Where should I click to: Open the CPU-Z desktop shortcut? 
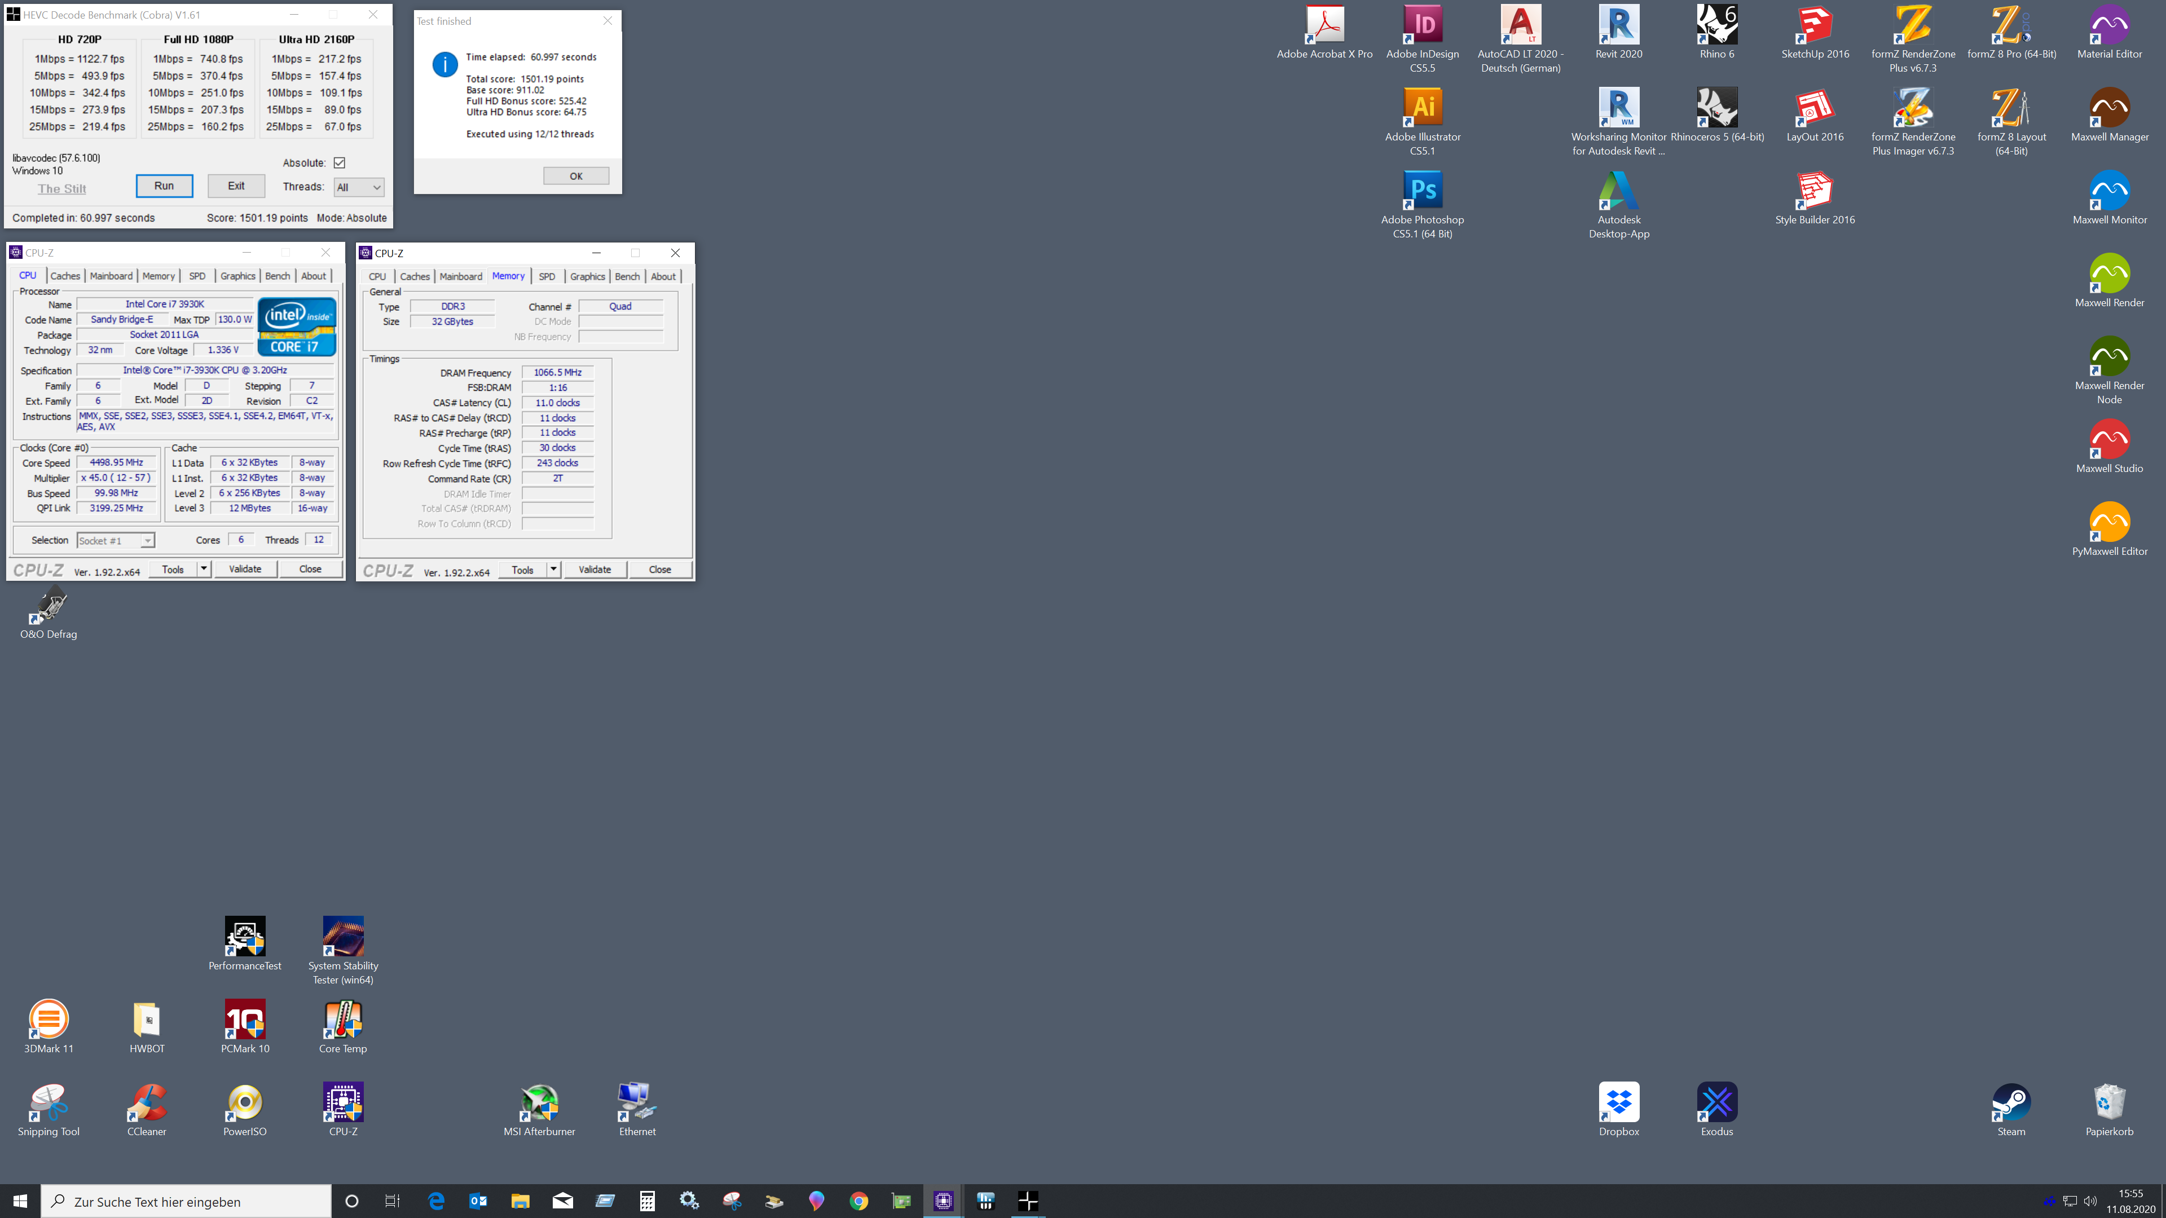(343, 1110)
